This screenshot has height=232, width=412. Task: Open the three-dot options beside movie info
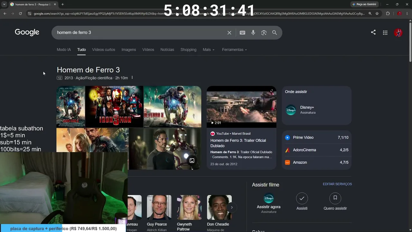[x=132, y=78]
